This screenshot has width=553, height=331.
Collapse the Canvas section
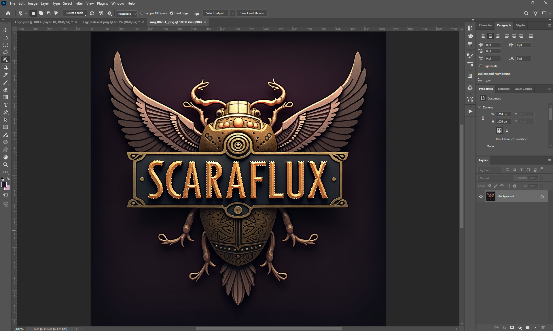point(480,107)
